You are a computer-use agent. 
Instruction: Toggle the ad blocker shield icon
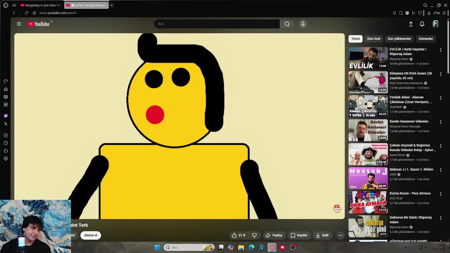[407, 13]
